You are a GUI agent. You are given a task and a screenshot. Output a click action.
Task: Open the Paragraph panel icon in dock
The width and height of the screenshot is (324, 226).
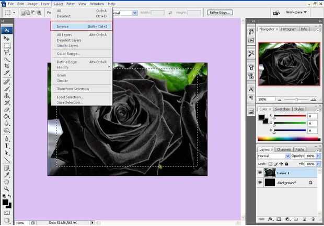[251, 98]
